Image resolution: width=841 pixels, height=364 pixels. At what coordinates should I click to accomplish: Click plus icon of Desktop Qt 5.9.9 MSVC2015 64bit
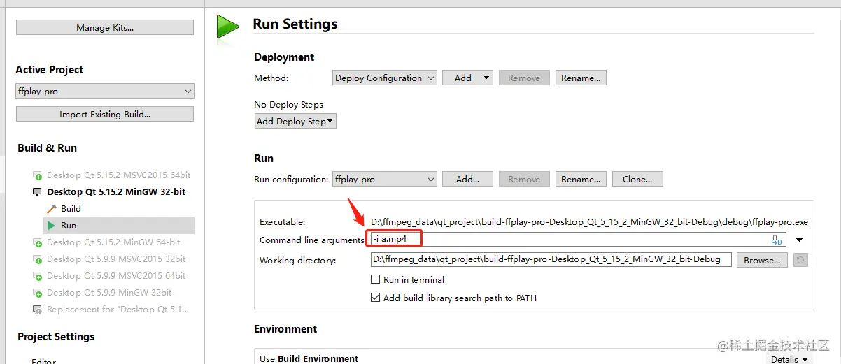pyautogui.click(x=37, y=276)
